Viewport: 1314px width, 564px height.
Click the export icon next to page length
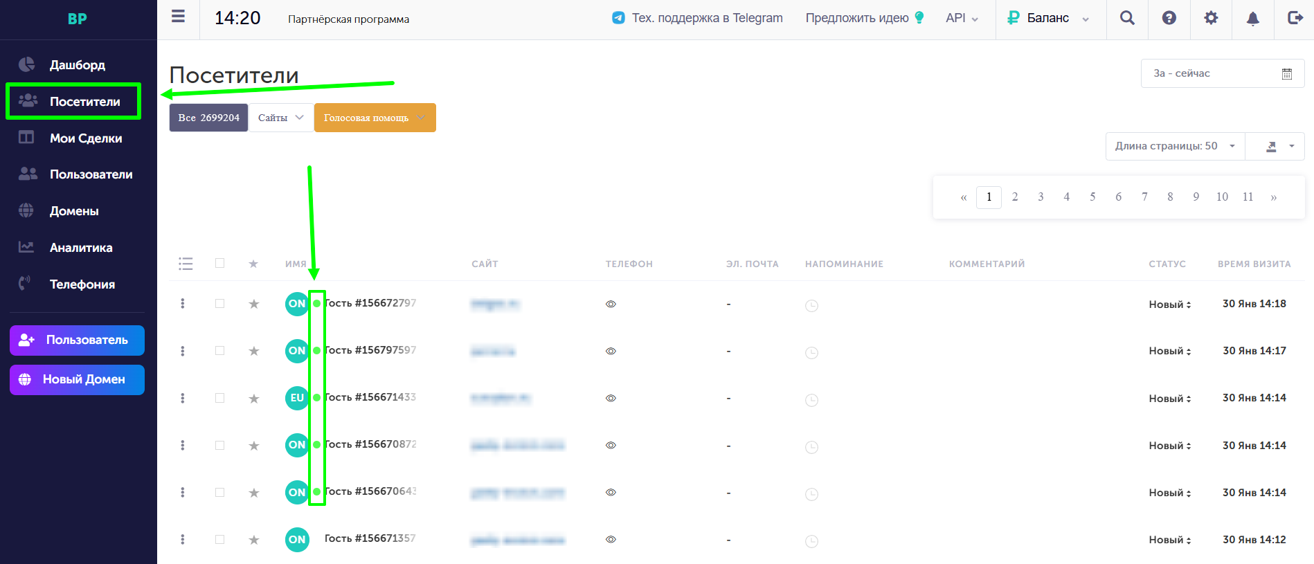click(1271, 147)
